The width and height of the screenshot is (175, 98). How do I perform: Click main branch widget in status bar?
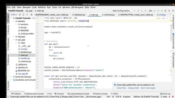(164, 97)
